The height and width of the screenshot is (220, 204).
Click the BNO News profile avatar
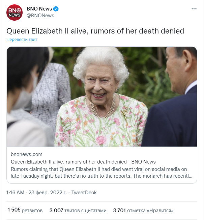tap(14, 13)
